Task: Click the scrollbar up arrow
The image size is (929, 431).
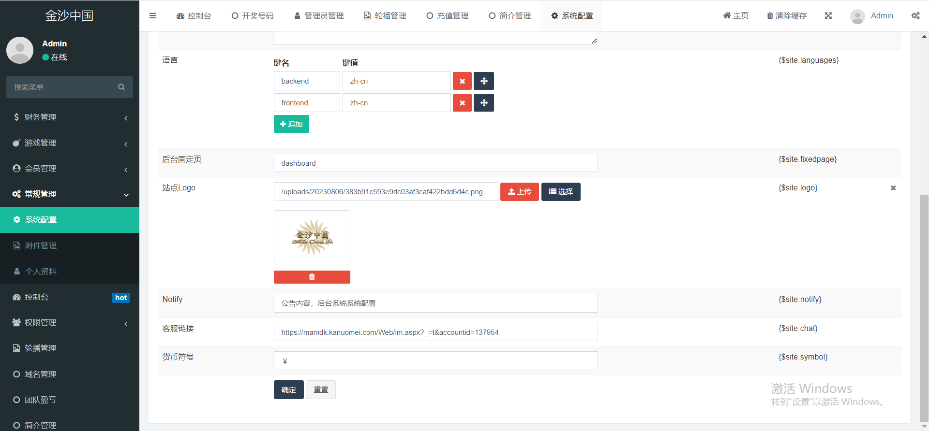Action: point(924,36)
